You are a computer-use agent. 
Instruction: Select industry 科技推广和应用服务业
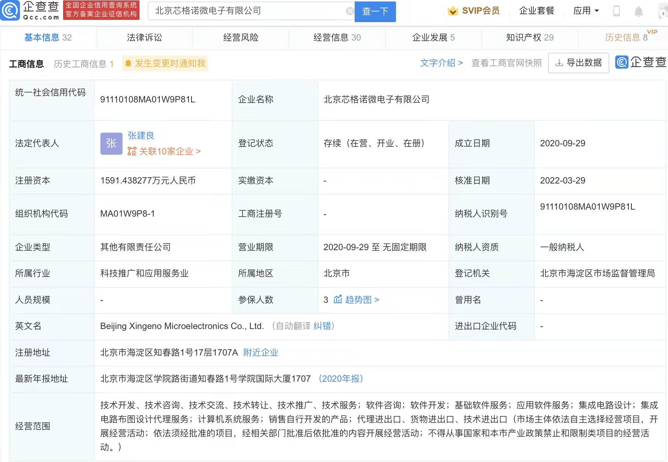[x=144, y=273]
